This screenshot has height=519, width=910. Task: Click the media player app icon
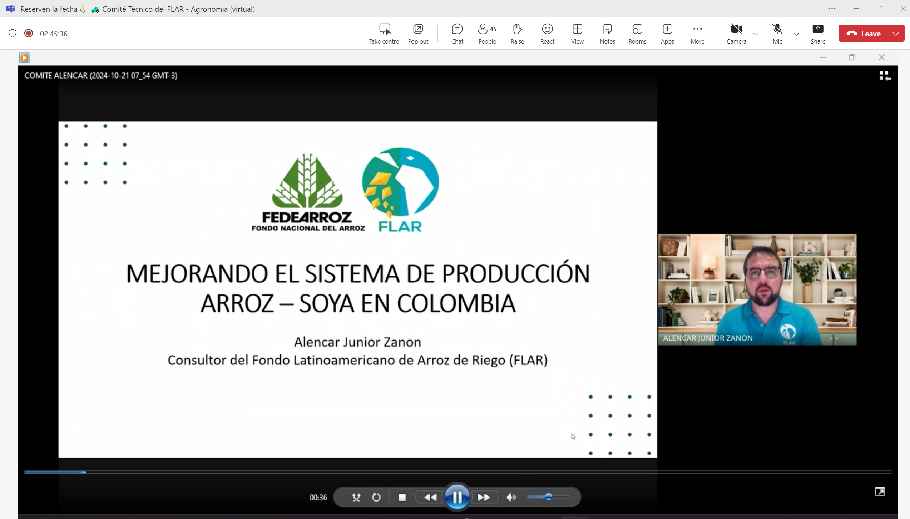[24, 57]
